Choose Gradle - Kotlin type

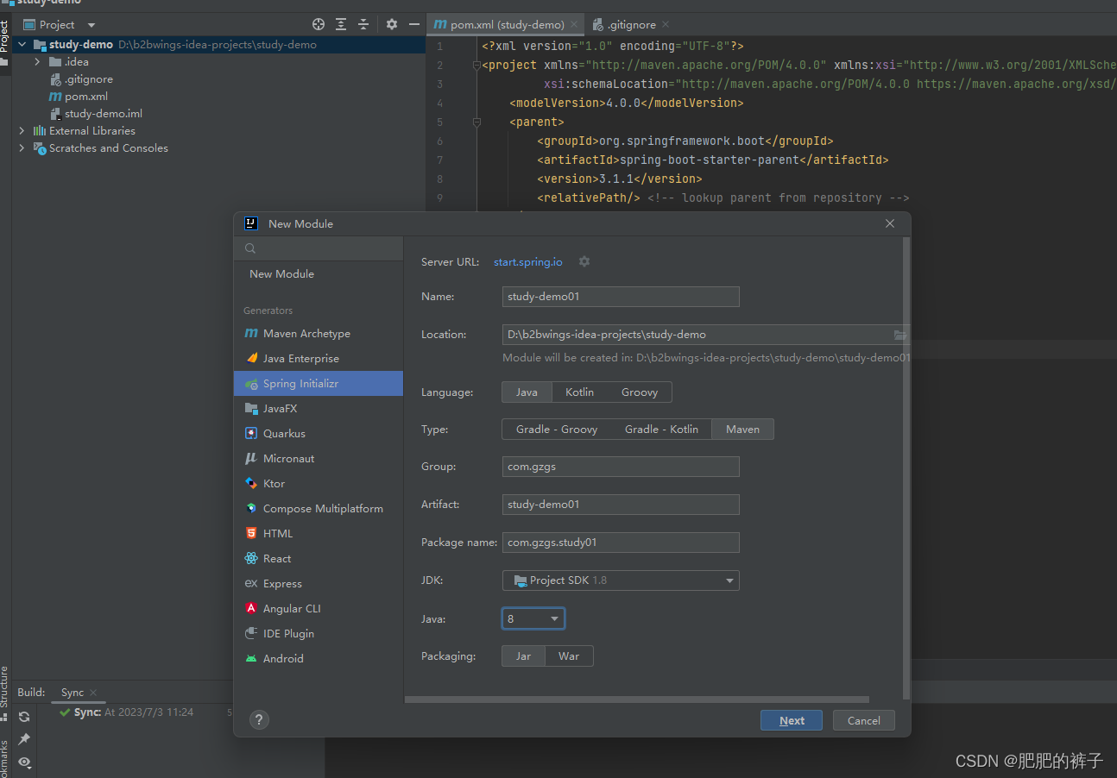coord(661,430)
